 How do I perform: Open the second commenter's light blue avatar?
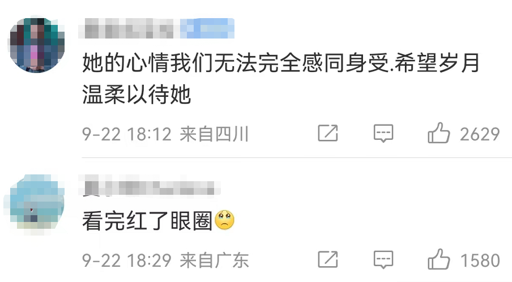point(37,204)
